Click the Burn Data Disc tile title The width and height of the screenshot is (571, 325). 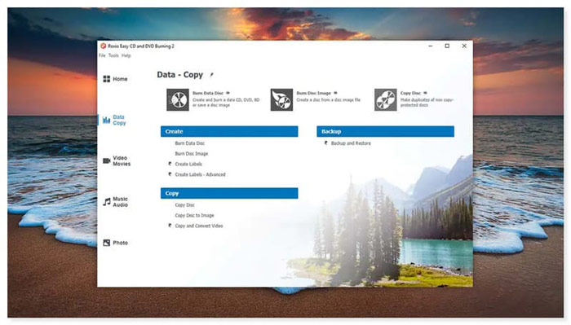[x=208, y=93]
